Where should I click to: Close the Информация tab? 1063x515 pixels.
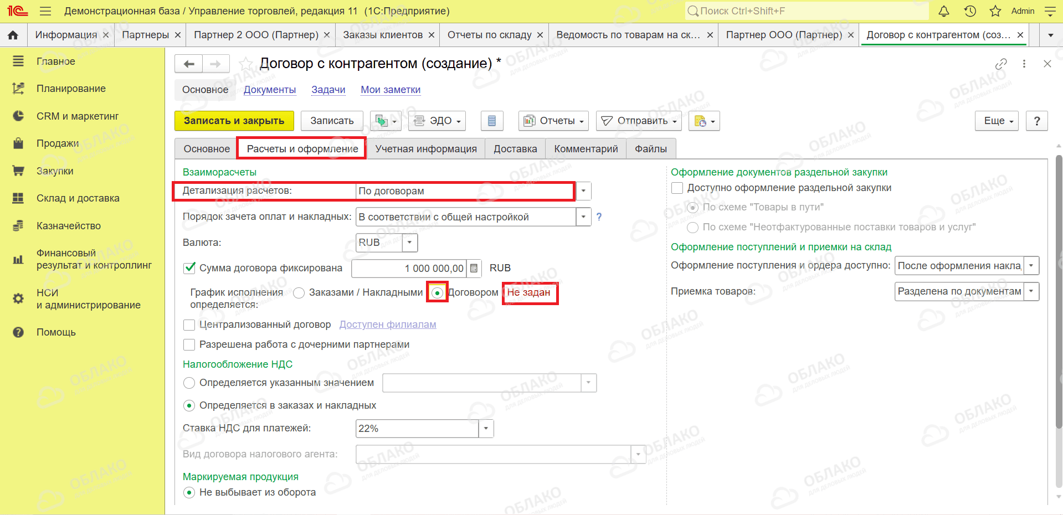[106, 35]
